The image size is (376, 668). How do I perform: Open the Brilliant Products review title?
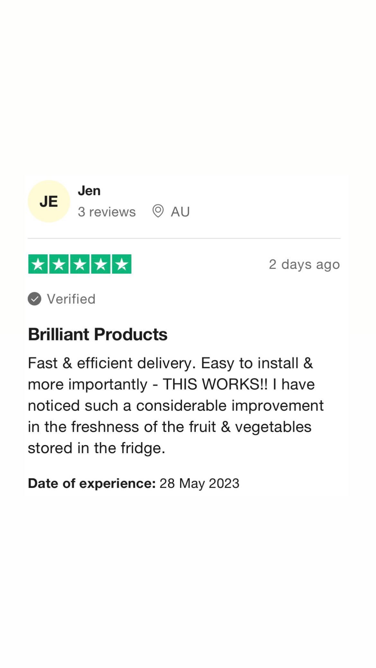click(x=98, y=334)
